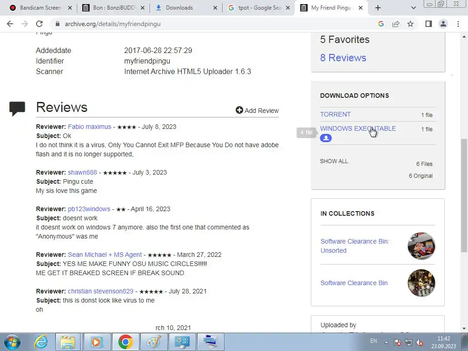Click the identifier value myfriendpingu
Image resolution: width=468 pixels, height=351 pixels.
tap(147, 61)
